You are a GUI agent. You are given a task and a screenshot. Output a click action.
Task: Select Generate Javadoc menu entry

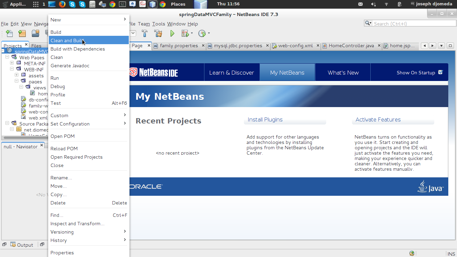89,66
